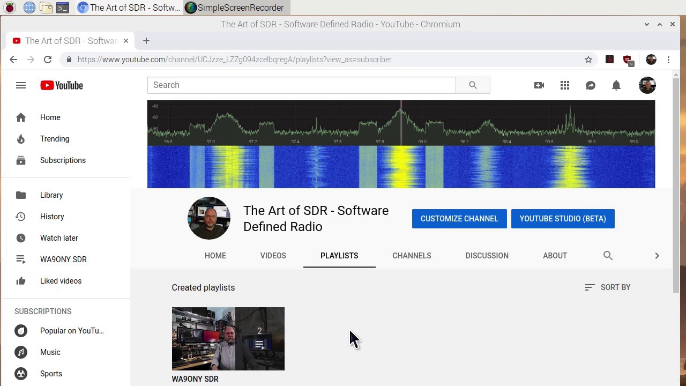Open the messages share icon
Viewport: 686px width, 386px height.
point(591,85)
